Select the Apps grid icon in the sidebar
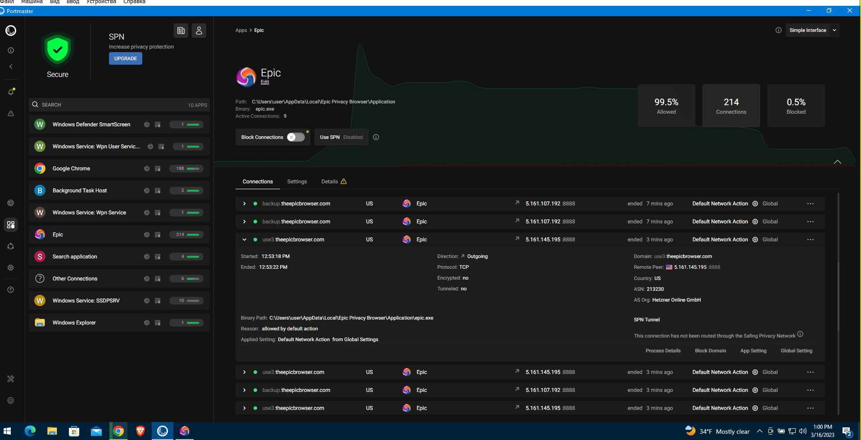This screenshot has width=861, height=440. coord(11,225)
